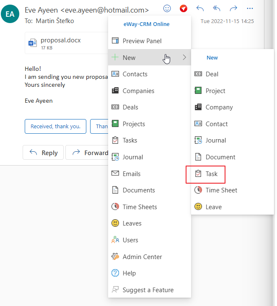This screenshot has height=306, width=277.
Task: Open the red eWay-CRM add-in icon
Action: (184, 8)
